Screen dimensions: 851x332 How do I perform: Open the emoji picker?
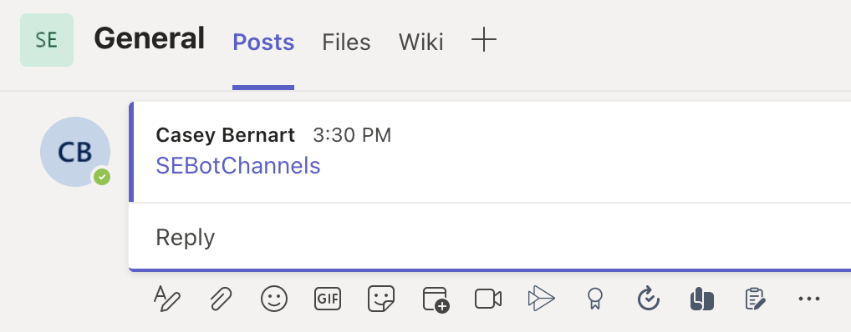point(274,299)
